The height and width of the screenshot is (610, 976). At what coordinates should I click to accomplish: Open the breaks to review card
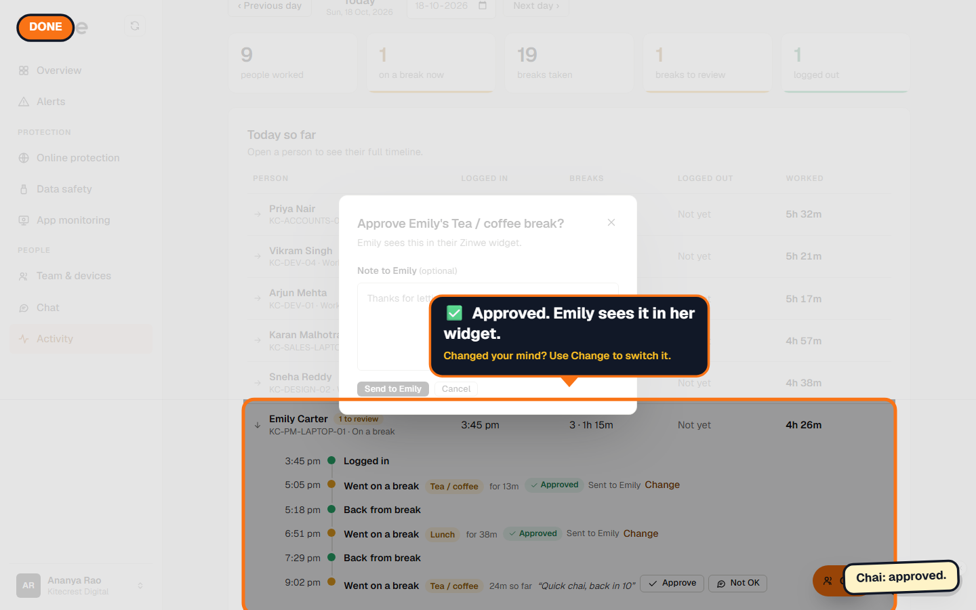click(x=707, y=63)
